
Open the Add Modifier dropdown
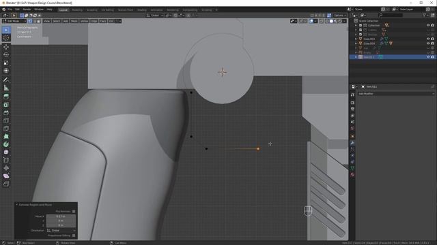click(396, 94)
